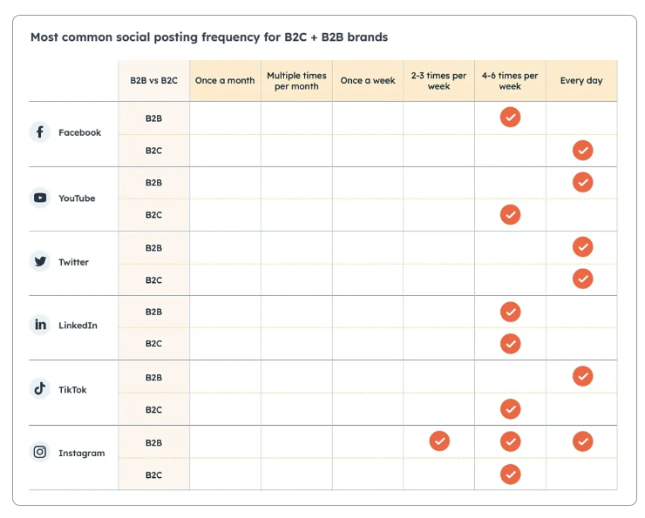Click the B2C label in Facebook row
This screenshot has height=518, width=645.
coord(154,151)
